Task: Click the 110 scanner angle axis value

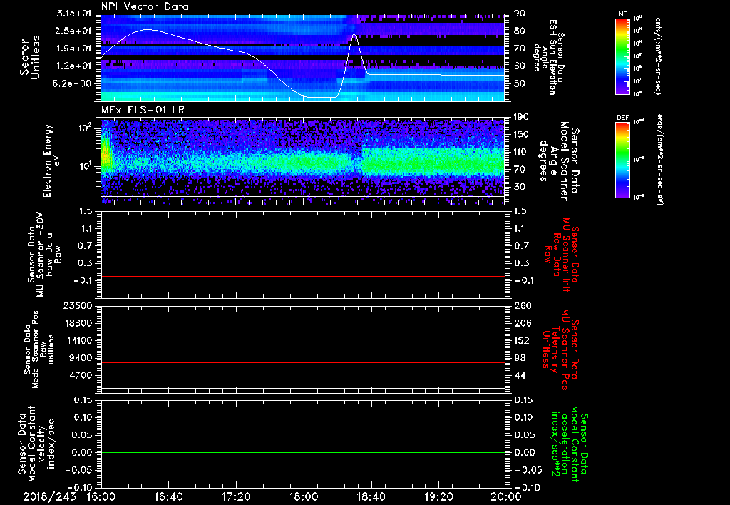Action: pyautogui.click(x=521, y=152)
